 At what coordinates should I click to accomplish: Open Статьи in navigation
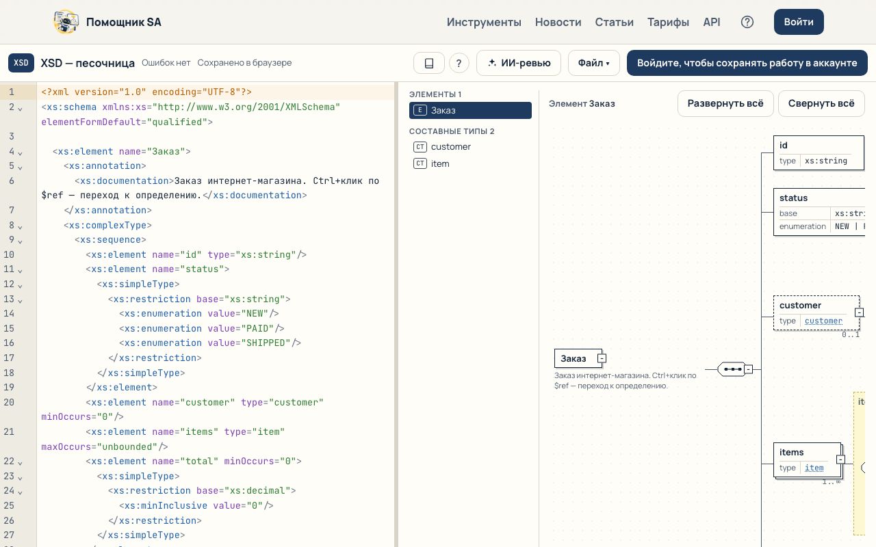(615, 22)
